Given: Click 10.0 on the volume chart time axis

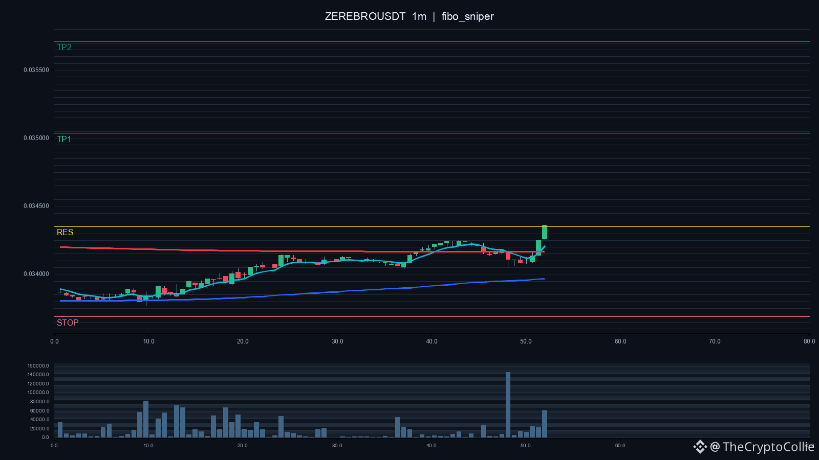Looking at the screenshot, I should (148, 446).
